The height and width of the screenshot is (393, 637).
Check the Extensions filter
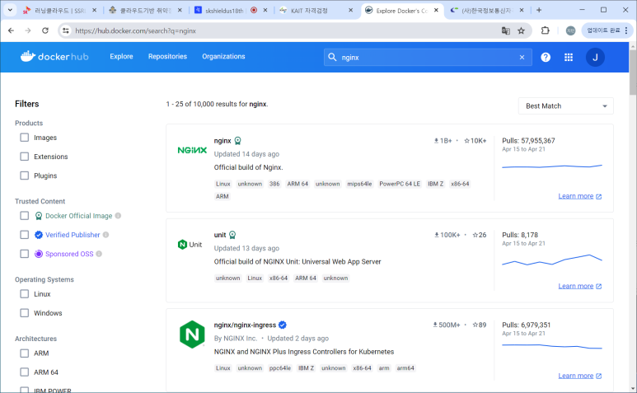25,157
